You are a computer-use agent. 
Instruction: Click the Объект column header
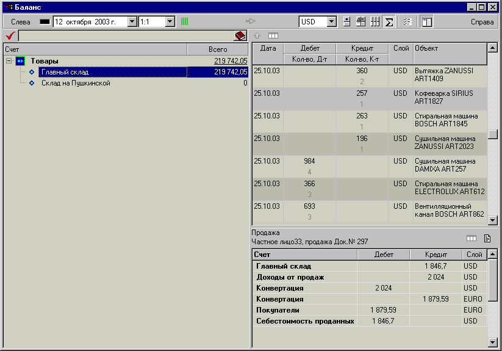[450, 54]
